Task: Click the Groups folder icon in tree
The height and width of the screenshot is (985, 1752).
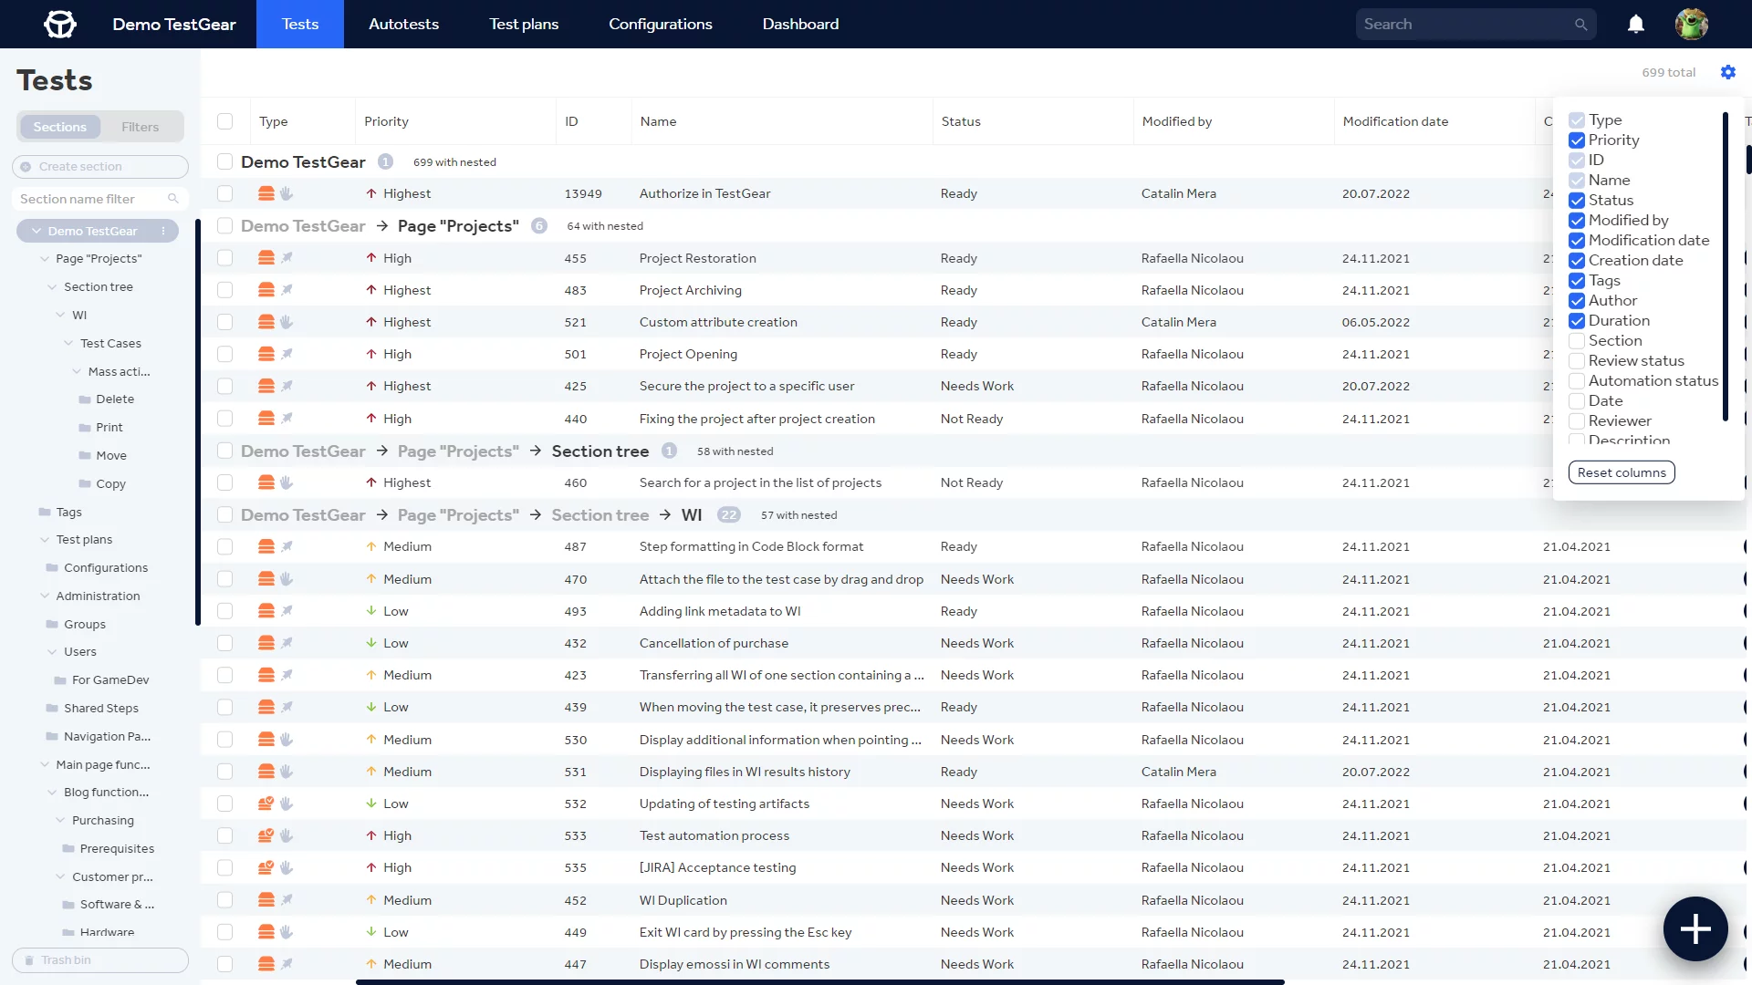Action: click(x=52, y=625)
